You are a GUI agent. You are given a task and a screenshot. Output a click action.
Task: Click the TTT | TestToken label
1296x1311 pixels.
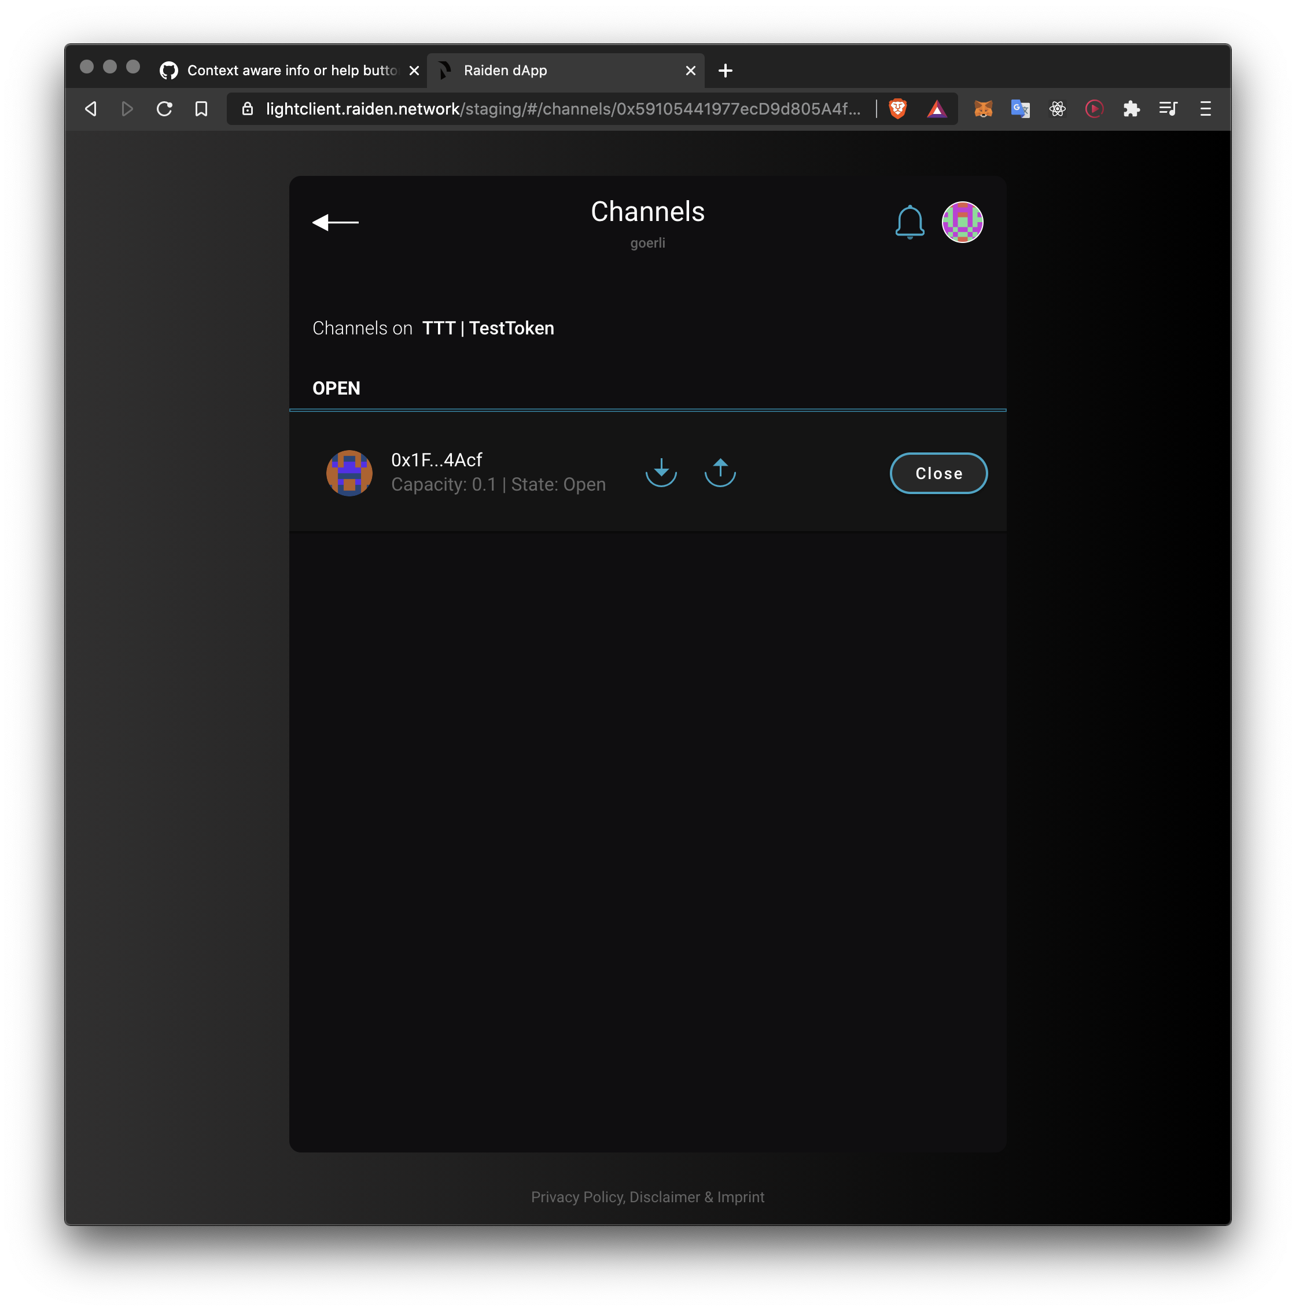point(488,329)
